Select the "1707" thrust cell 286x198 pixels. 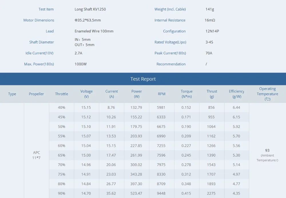pos(211,174)
